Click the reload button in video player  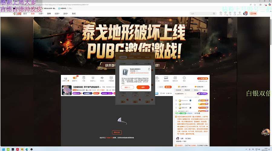[x=117, y=132]
